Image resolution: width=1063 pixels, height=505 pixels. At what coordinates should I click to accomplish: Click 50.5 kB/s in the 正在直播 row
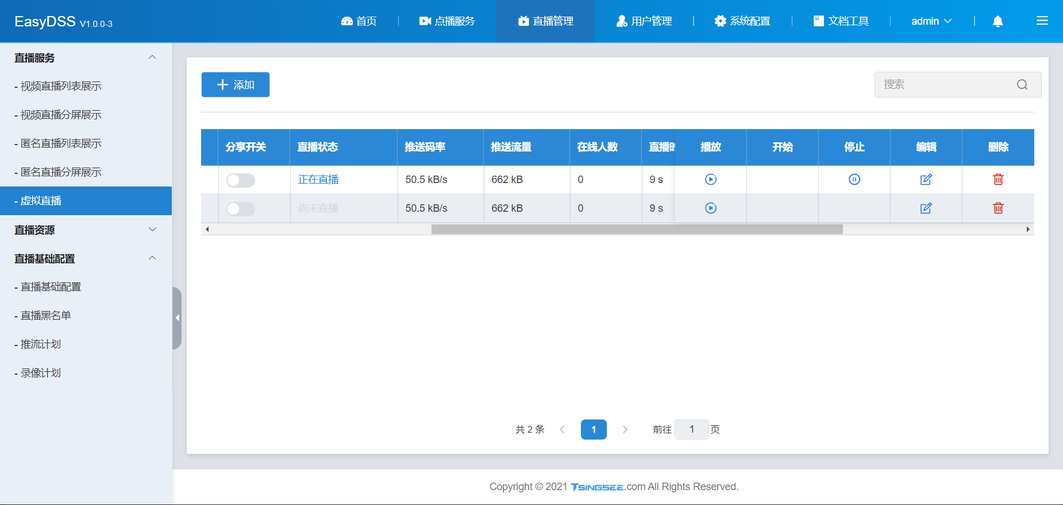tap(426, 180)
